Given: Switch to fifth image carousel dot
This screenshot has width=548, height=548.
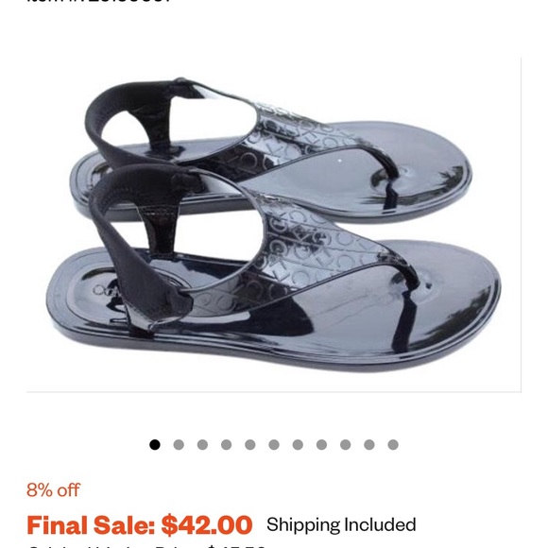Looking at the screenshot, I should [x=249, y=445].
